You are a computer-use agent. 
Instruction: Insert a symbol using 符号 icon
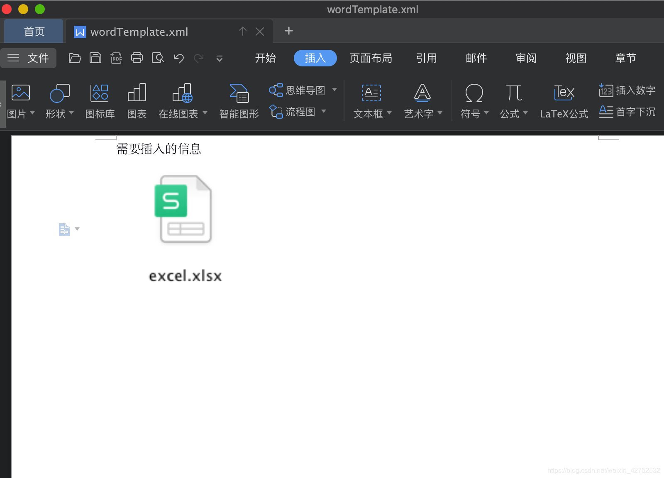pos(474,93)
